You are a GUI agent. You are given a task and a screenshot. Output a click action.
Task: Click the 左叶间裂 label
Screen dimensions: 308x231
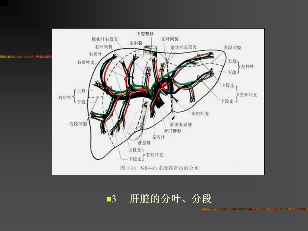point(170,39)
